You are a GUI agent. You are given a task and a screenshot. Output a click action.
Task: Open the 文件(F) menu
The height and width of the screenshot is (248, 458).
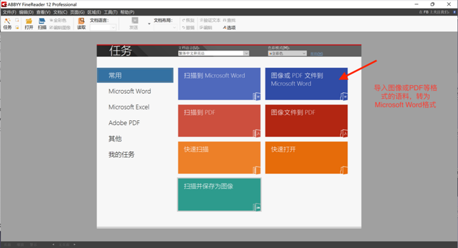click(x=10, y=12)
